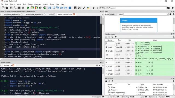The height and width of the screenshot is (98, 175).
Task: Run current cell icon in toolbar
Action: (32, 8)
